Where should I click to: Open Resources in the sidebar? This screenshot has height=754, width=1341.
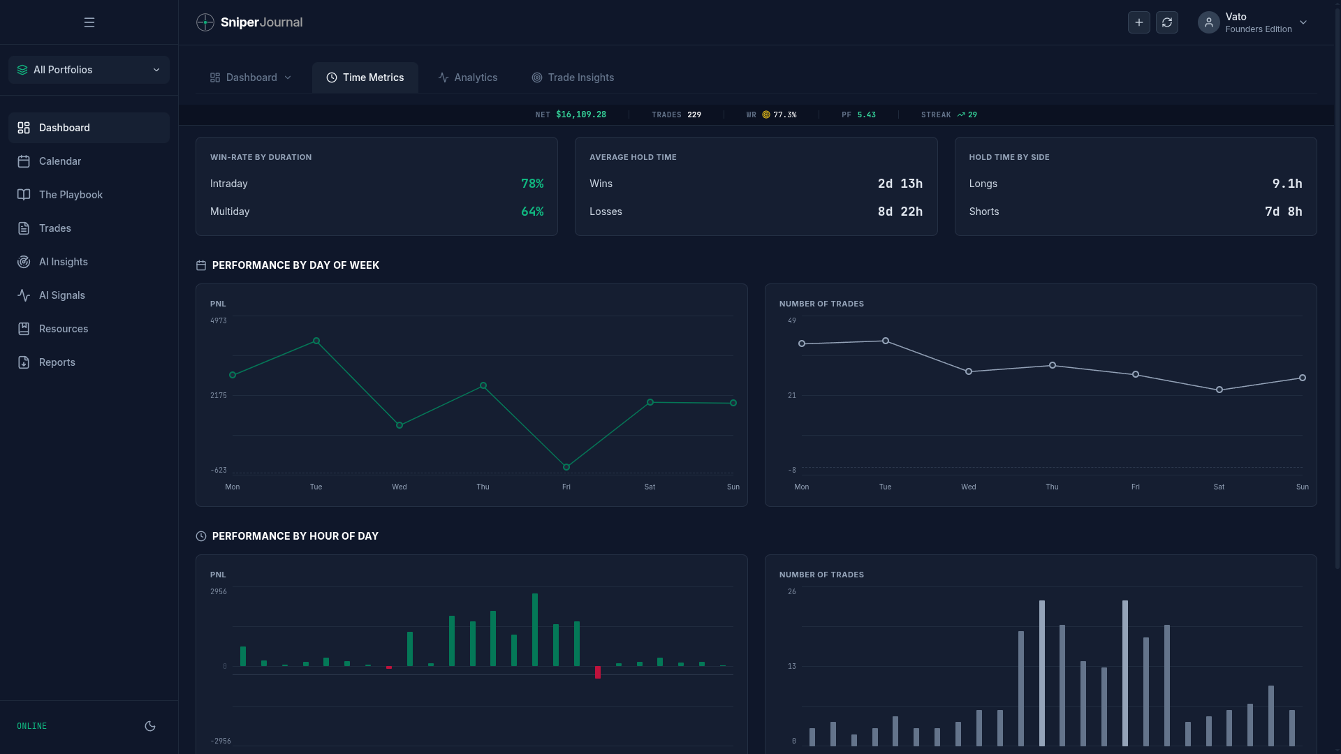coord(89,329)
